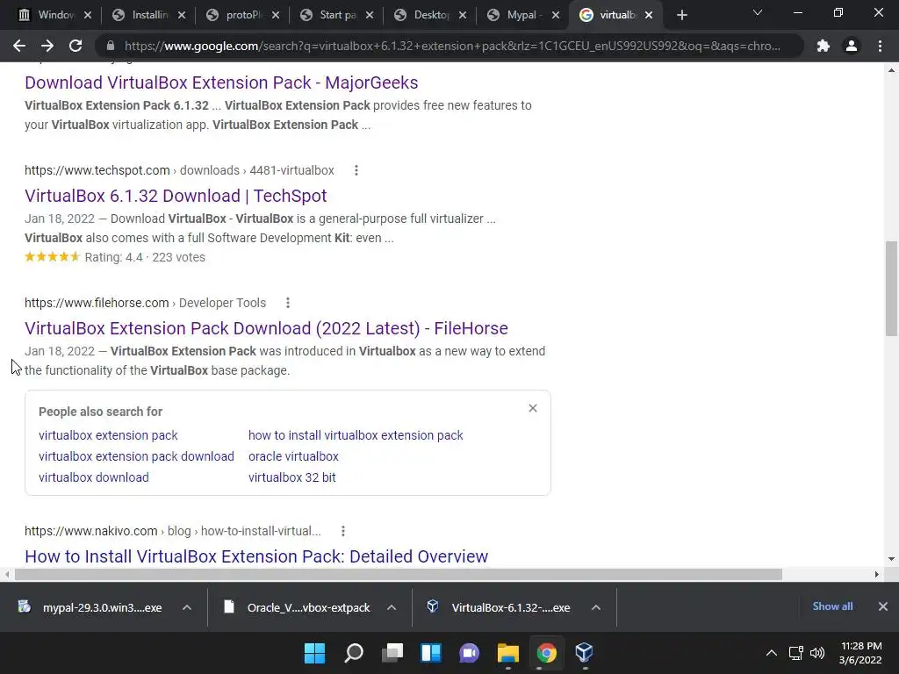
Task: Close the 'Window' tab
Action: (x=88, y=16)
